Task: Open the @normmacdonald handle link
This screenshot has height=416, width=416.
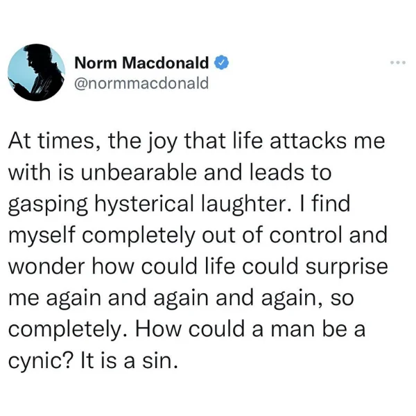Action: pos(141,84)
